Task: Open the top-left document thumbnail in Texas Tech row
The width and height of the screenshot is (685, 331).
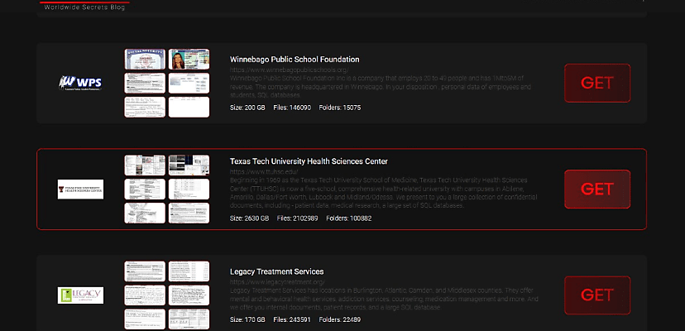Action: click(145, 165)
